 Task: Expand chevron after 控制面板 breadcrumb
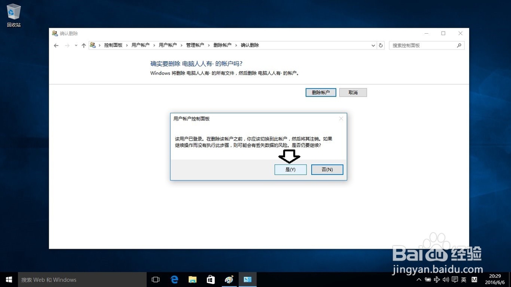[127, 45]
